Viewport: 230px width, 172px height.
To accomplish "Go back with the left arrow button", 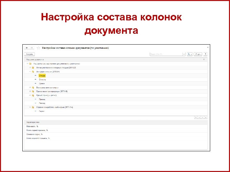I will coord(27,48).
